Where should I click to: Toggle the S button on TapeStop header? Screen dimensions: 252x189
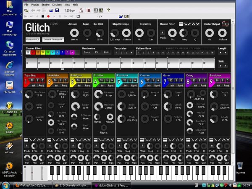(37, 80)
